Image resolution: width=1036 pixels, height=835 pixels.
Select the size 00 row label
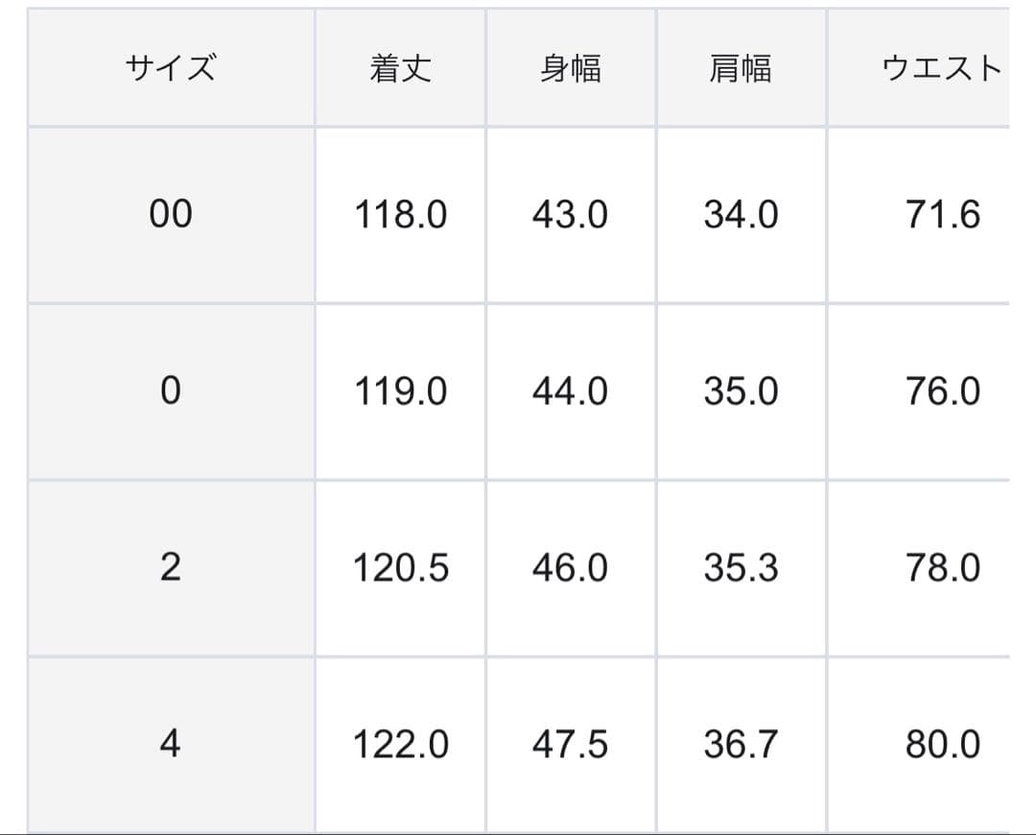(171, 215)
